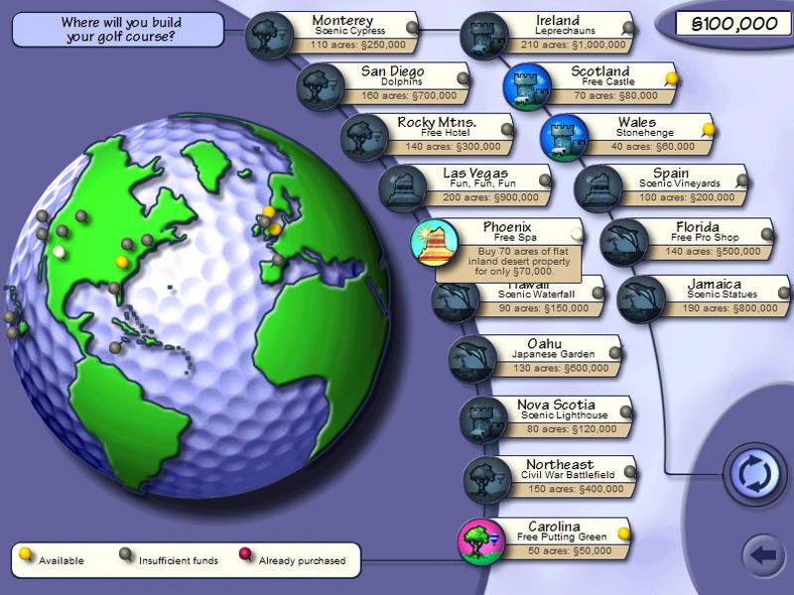Select Monterey 110 acres: §250,000
This screenshot has height=595, width=794.
357,45
